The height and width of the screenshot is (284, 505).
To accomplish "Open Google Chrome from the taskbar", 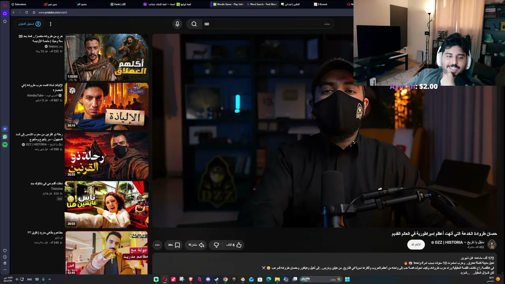I will tap(225, 279).
